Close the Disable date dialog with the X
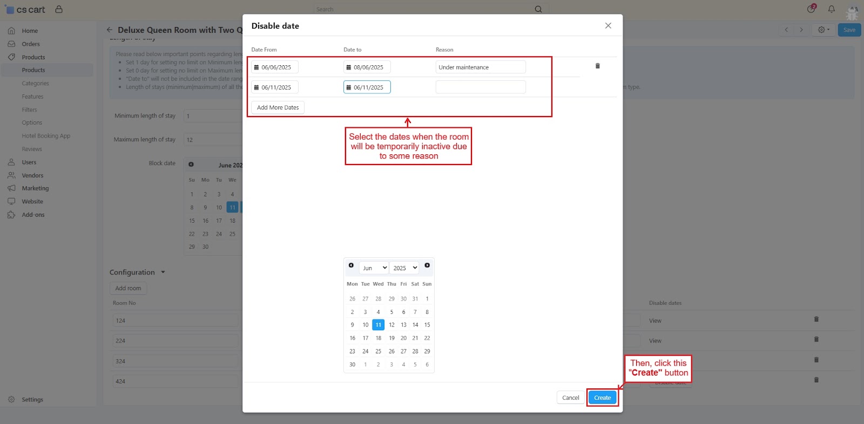This screenshot has height=424, width=864. [608, 26]
